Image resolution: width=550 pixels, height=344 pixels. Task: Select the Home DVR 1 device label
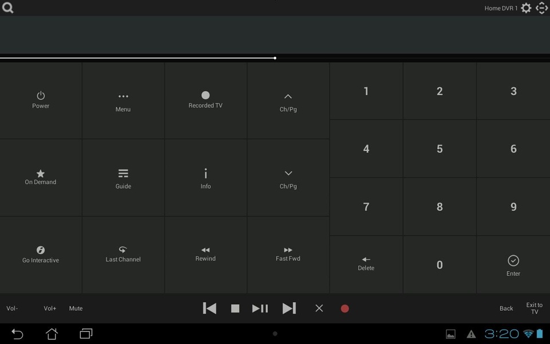click(501, 8)
